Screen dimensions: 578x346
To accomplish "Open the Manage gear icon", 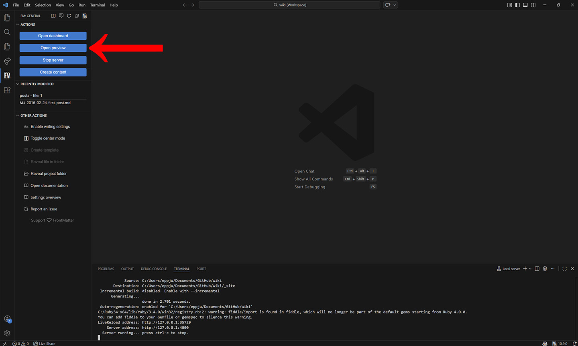I will [x=7, y=333].
